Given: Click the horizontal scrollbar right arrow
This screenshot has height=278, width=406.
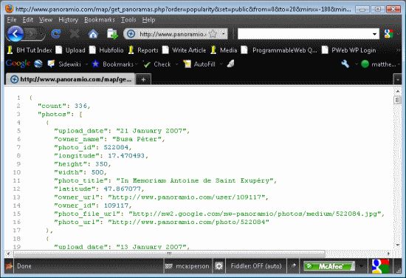Looking at the screenshot, I should [x=388, y=254].
